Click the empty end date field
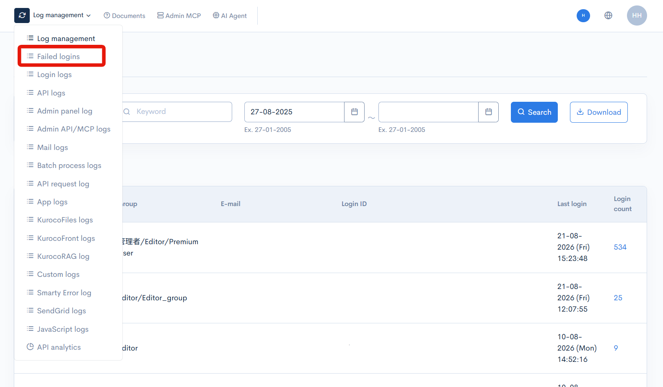This screenshot has width=663, height=387. [428, 112]
